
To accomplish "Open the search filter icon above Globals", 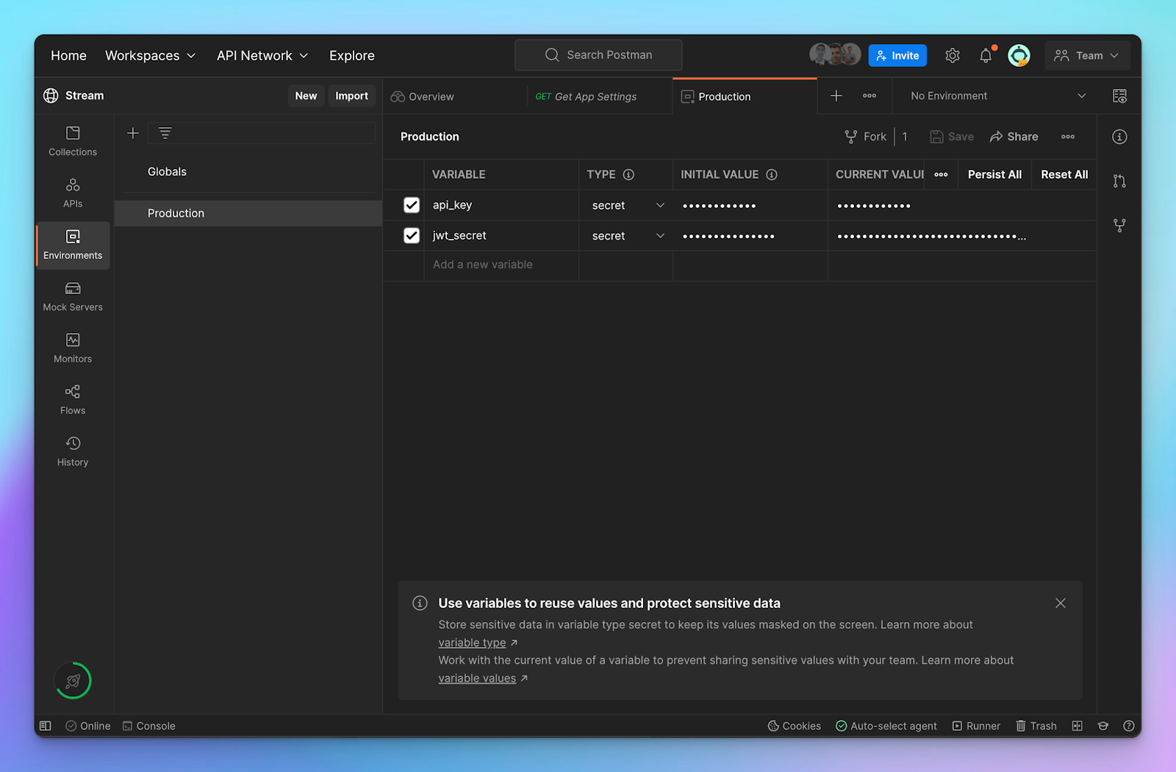I will [x=165, y=133].
